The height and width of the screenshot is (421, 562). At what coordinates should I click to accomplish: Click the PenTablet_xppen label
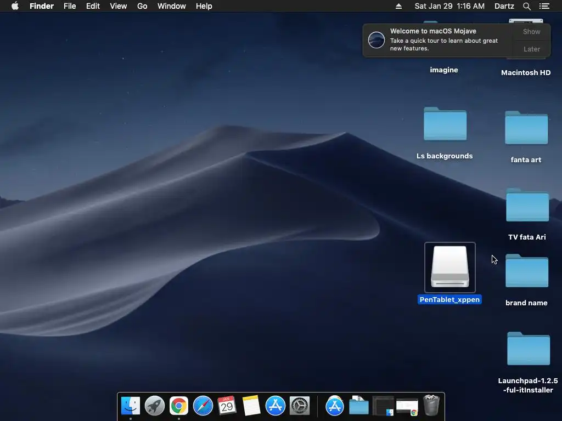point(449,300)
